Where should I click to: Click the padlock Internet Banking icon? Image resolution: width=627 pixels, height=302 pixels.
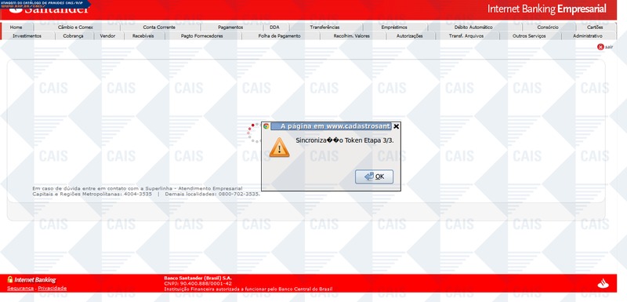(x=10, y=279)
